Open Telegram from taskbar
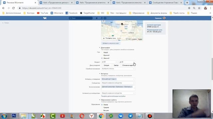Image resolution: width=213 pixels, height=119 pixels. tap(130, 116)
